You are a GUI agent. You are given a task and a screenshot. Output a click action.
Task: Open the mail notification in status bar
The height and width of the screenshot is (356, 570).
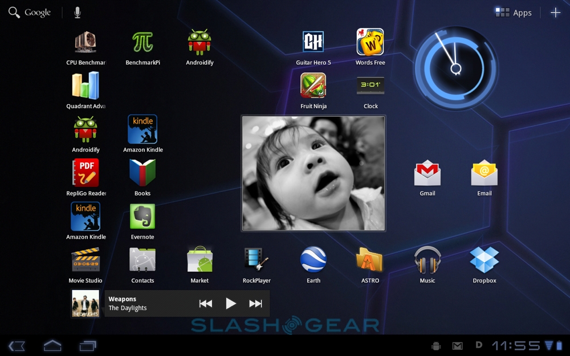pyautogui.click(x=457, y=346)
